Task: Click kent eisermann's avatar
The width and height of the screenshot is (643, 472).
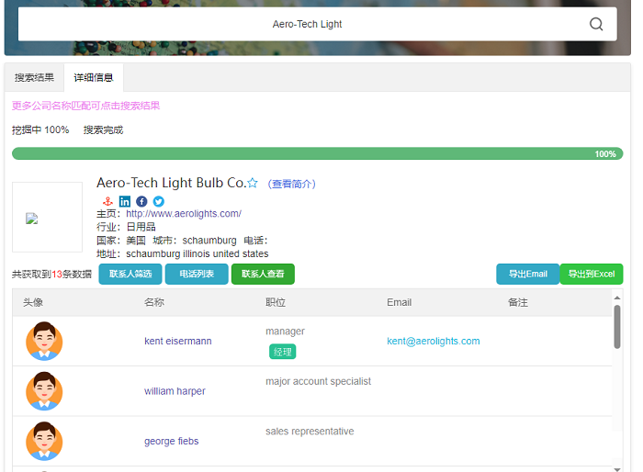Action: point(44,342)
